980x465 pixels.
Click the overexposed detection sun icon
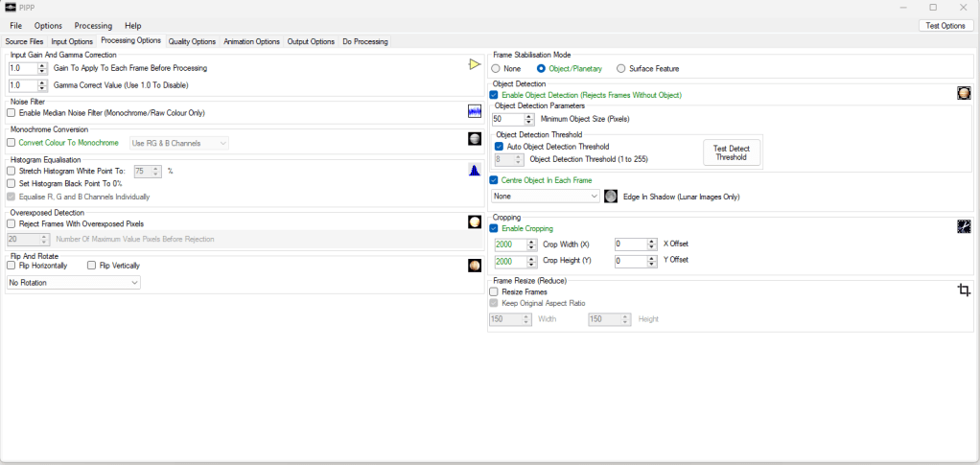pyautogui.click(x=474, y=222)
